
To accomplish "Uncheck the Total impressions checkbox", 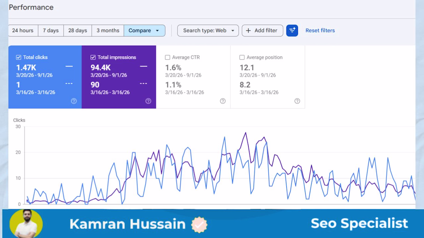I will pos(93,57).
